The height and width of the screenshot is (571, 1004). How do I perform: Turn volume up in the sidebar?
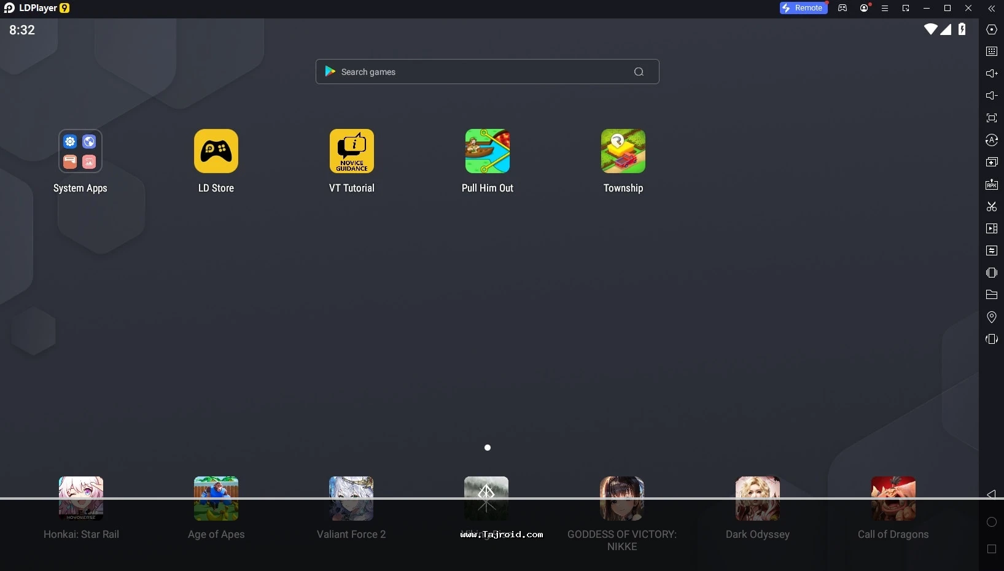(991, 74)
